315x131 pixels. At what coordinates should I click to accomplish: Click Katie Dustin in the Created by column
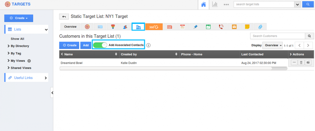(x=129, y=63)
